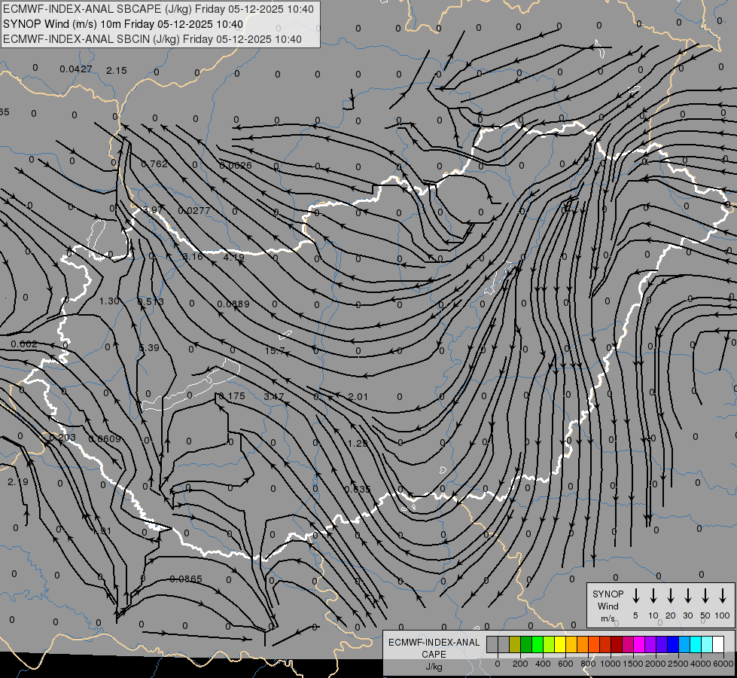Image resolution: width=737 pixels, height=678 pixels.
Task: Click the 0.0865 CAPE value on map
Action: (x=186, y=579)
